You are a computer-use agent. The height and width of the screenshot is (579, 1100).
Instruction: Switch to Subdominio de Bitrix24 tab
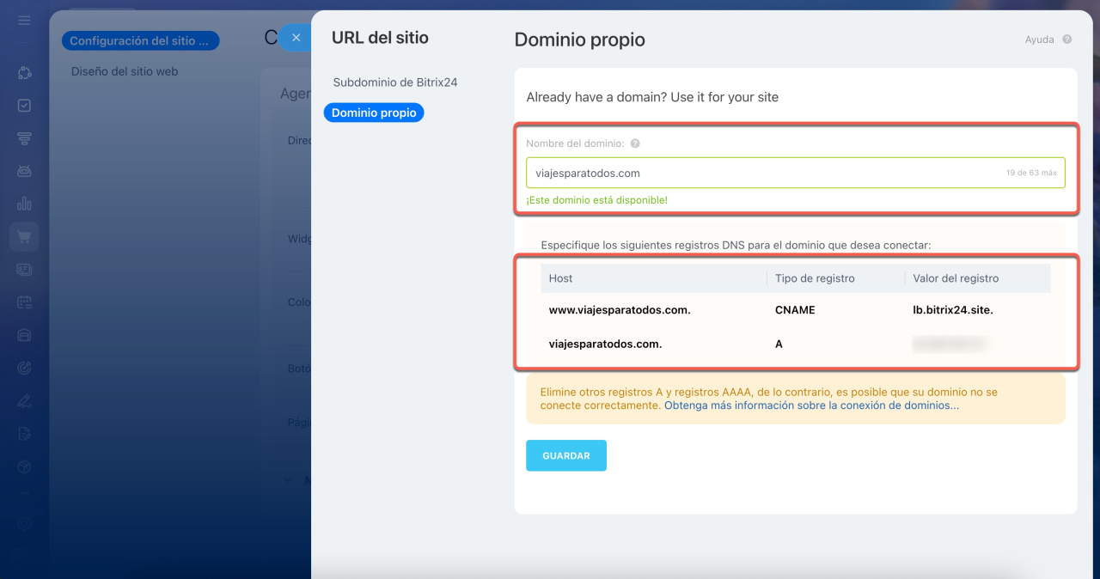point(395,82)
